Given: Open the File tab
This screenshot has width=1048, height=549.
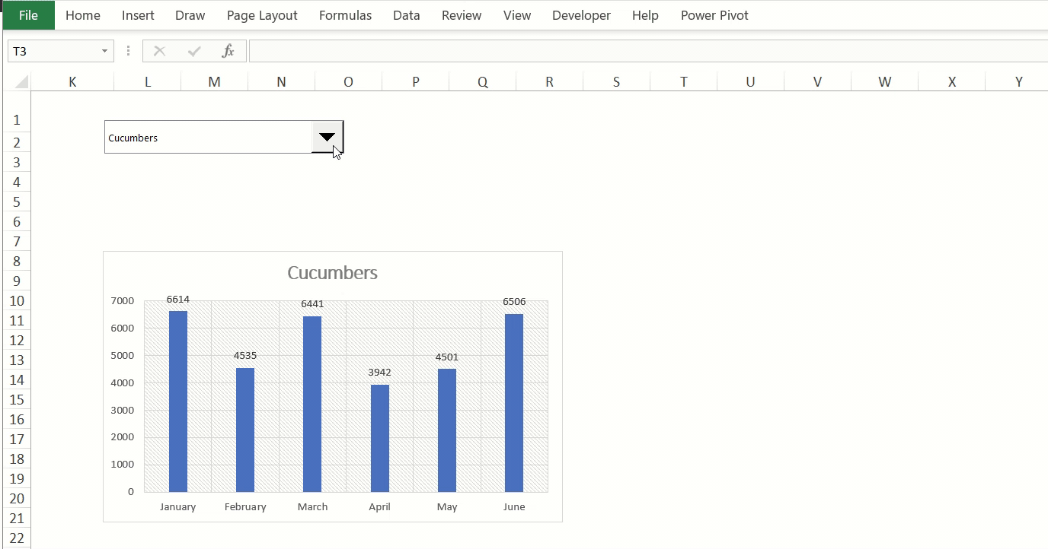Looking at the screenshot, I should pos(28,15).
